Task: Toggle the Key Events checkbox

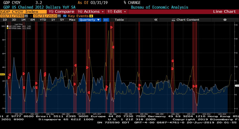Action: tap(65, 16)
